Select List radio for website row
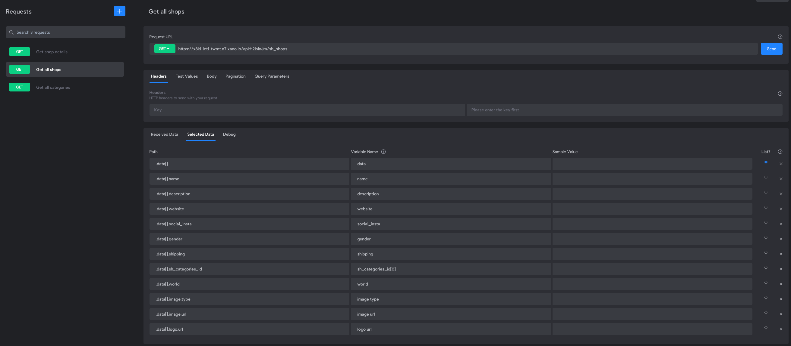 pos(765,207)
